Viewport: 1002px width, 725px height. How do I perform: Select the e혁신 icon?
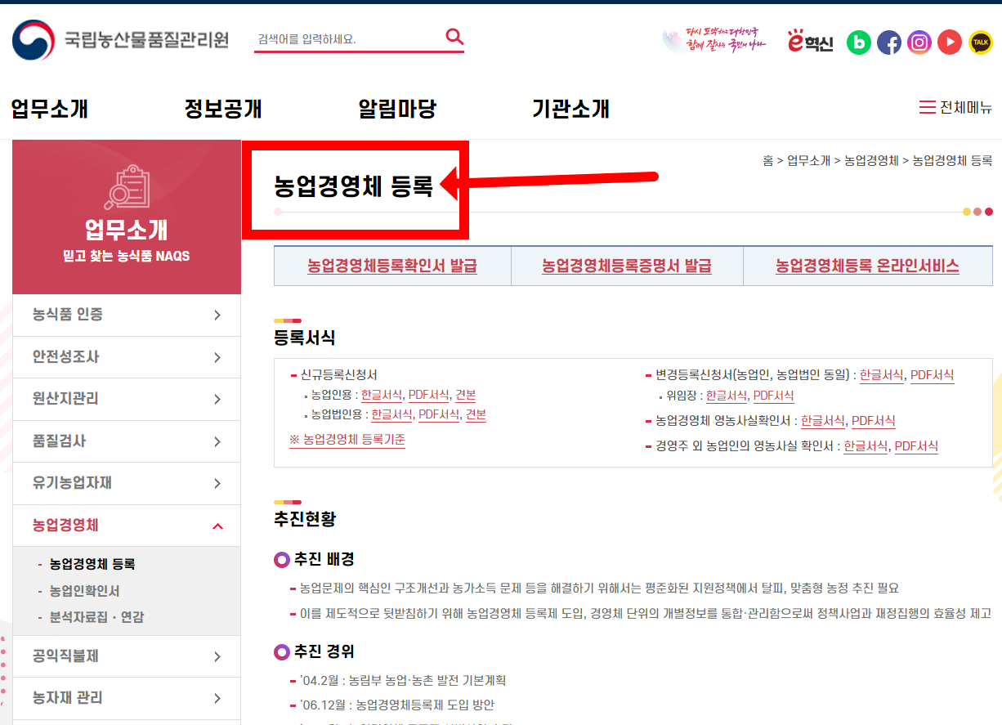coord(810,42)
